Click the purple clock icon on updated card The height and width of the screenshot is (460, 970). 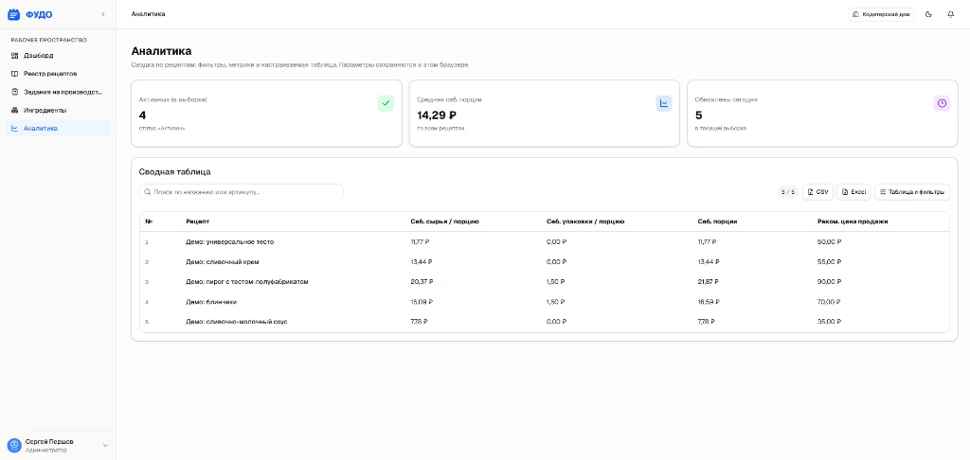pos(942,103)
